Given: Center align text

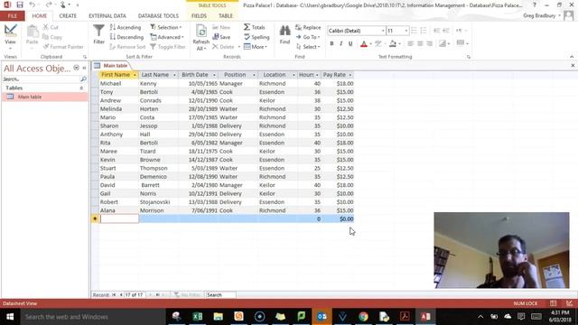Looking at the screenshot, I should pos(420,44).
